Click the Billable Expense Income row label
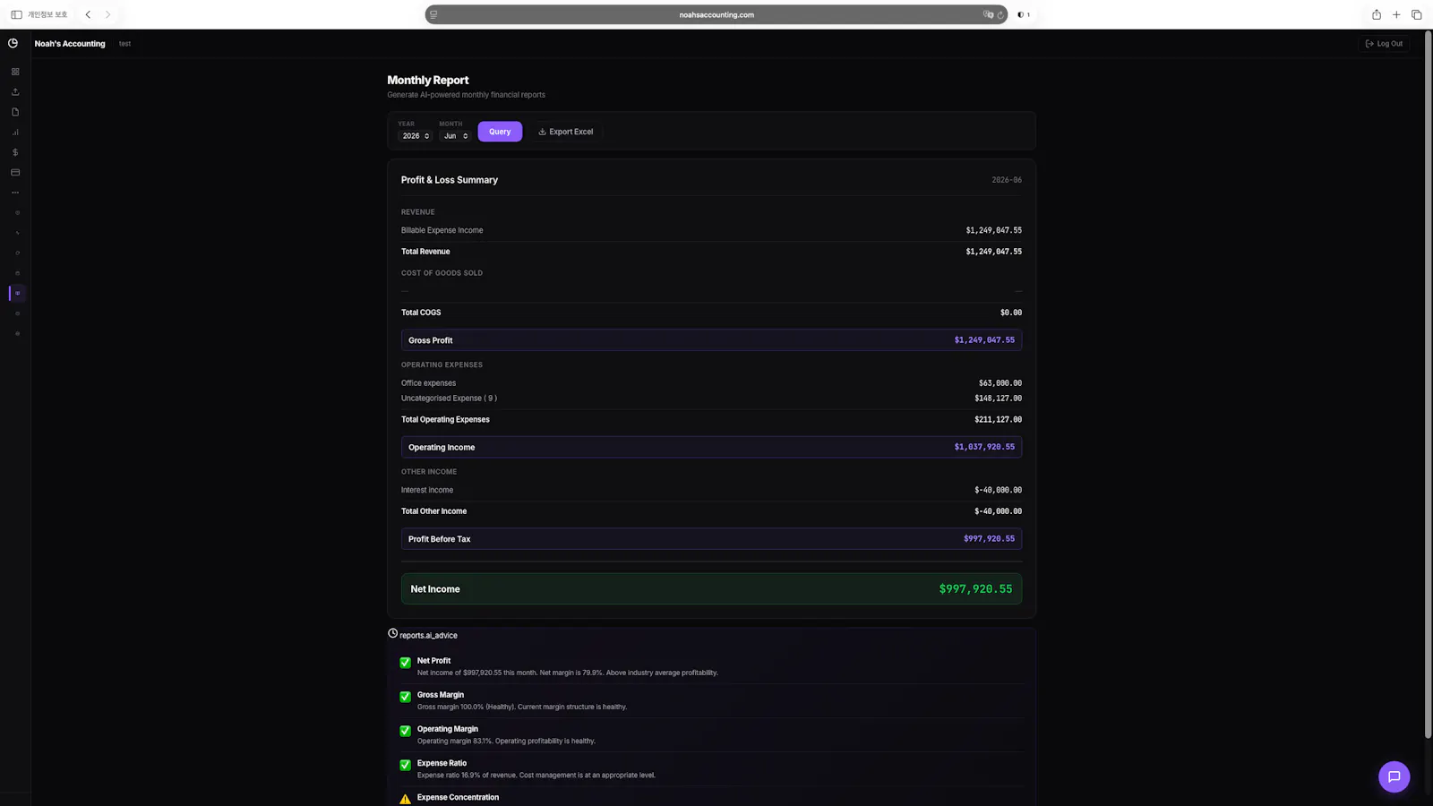1433x806 pixels. 442,230
